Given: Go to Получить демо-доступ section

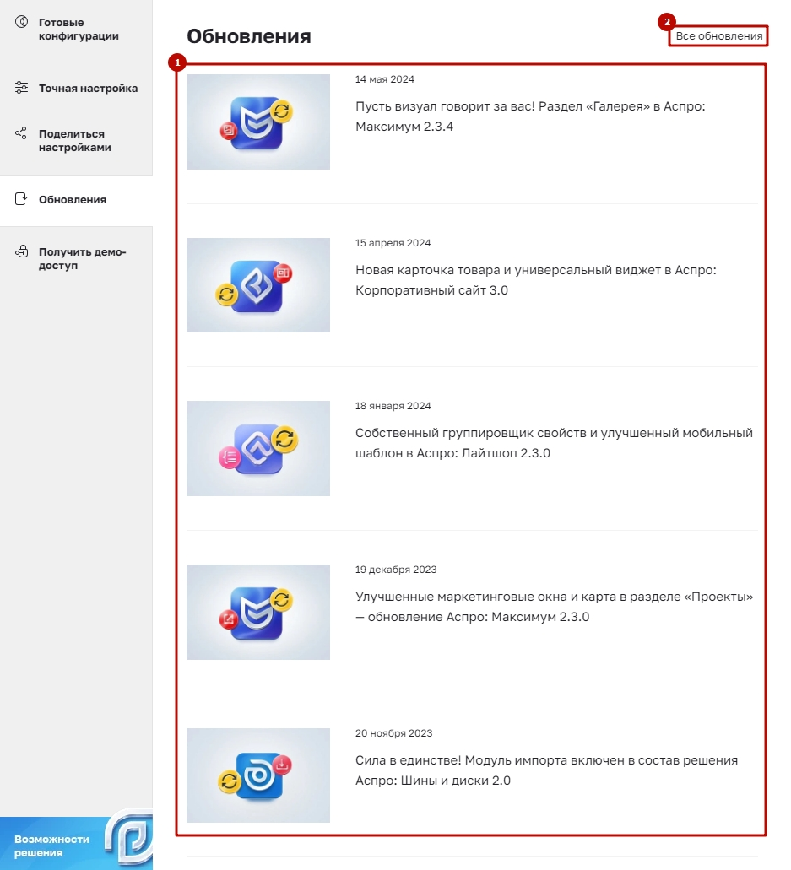Looking at the screenshot, I should [x=82, y=258].
